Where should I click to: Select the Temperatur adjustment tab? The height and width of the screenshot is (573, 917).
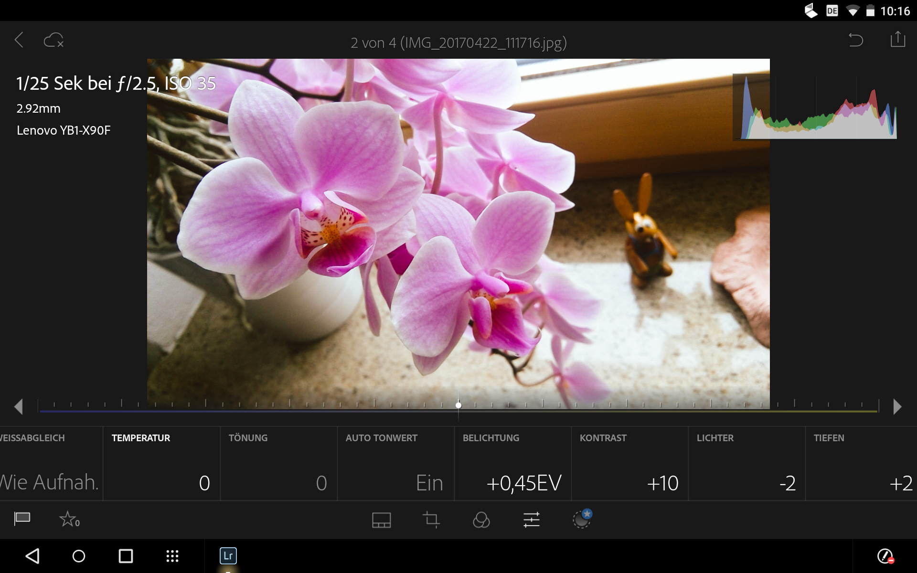click(x=161, y=464)
